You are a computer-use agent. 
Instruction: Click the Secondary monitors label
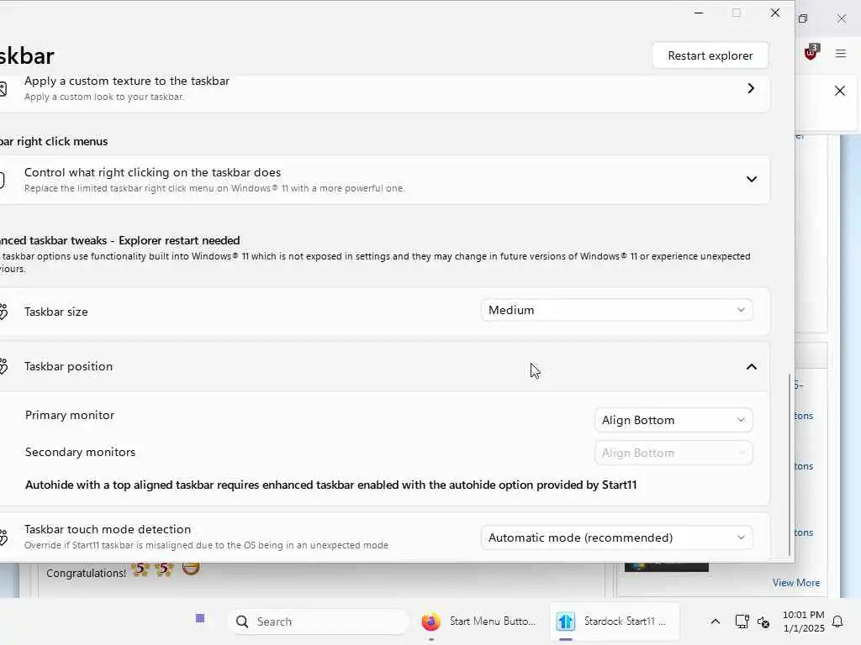[80, 452]
